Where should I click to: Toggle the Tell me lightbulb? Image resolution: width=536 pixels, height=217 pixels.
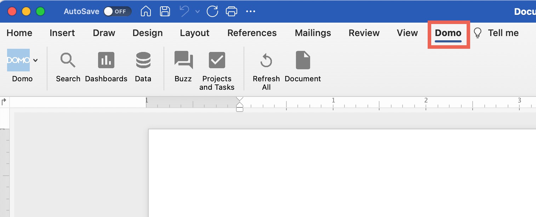pyautogui.click(x=477, y=33)
